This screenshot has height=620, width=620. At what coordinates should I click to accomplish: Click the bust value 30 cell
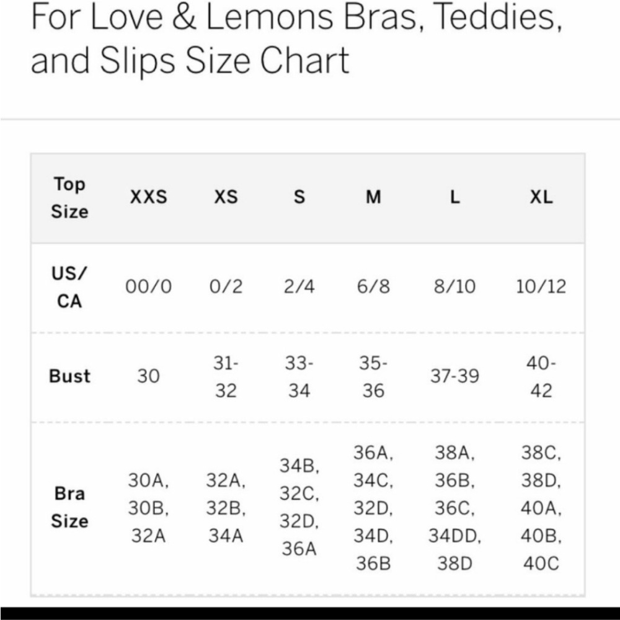(149, 376)
